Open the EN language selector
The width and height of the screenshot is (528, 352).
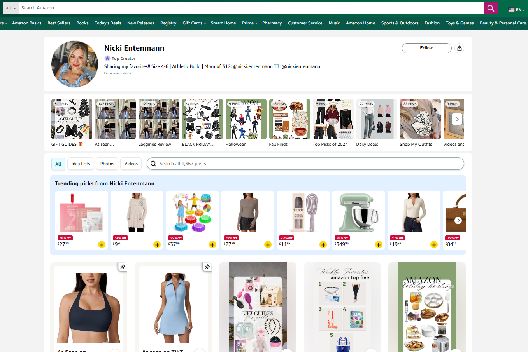(517, 10)
